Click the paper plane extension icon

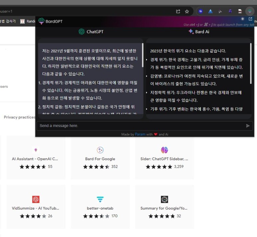point(220,11)
